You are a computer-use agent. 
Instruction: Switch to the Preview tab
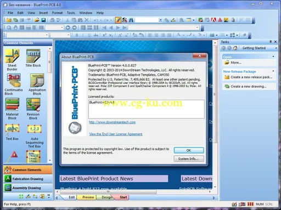[88, 197]
